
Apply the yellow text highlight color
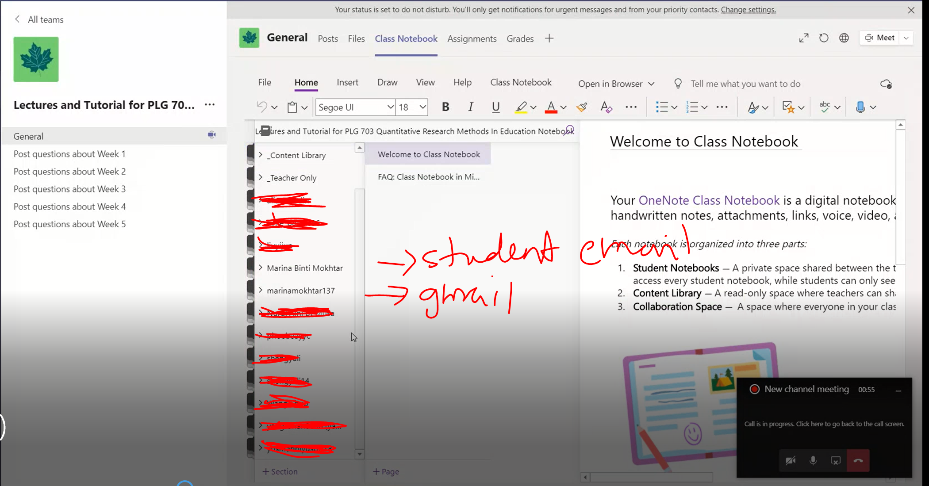coord(521,107)
